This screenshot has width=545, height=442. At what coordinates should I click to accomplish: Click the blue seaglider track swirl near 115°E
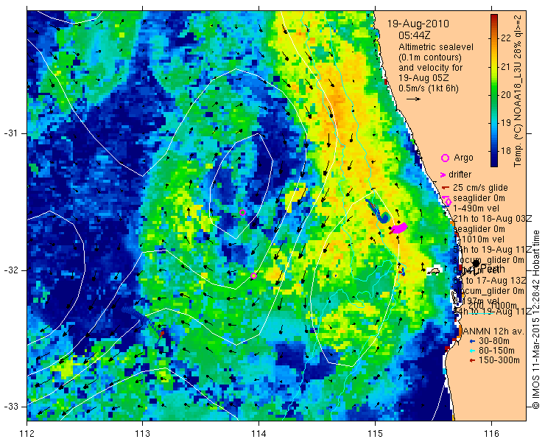(384, 218)
